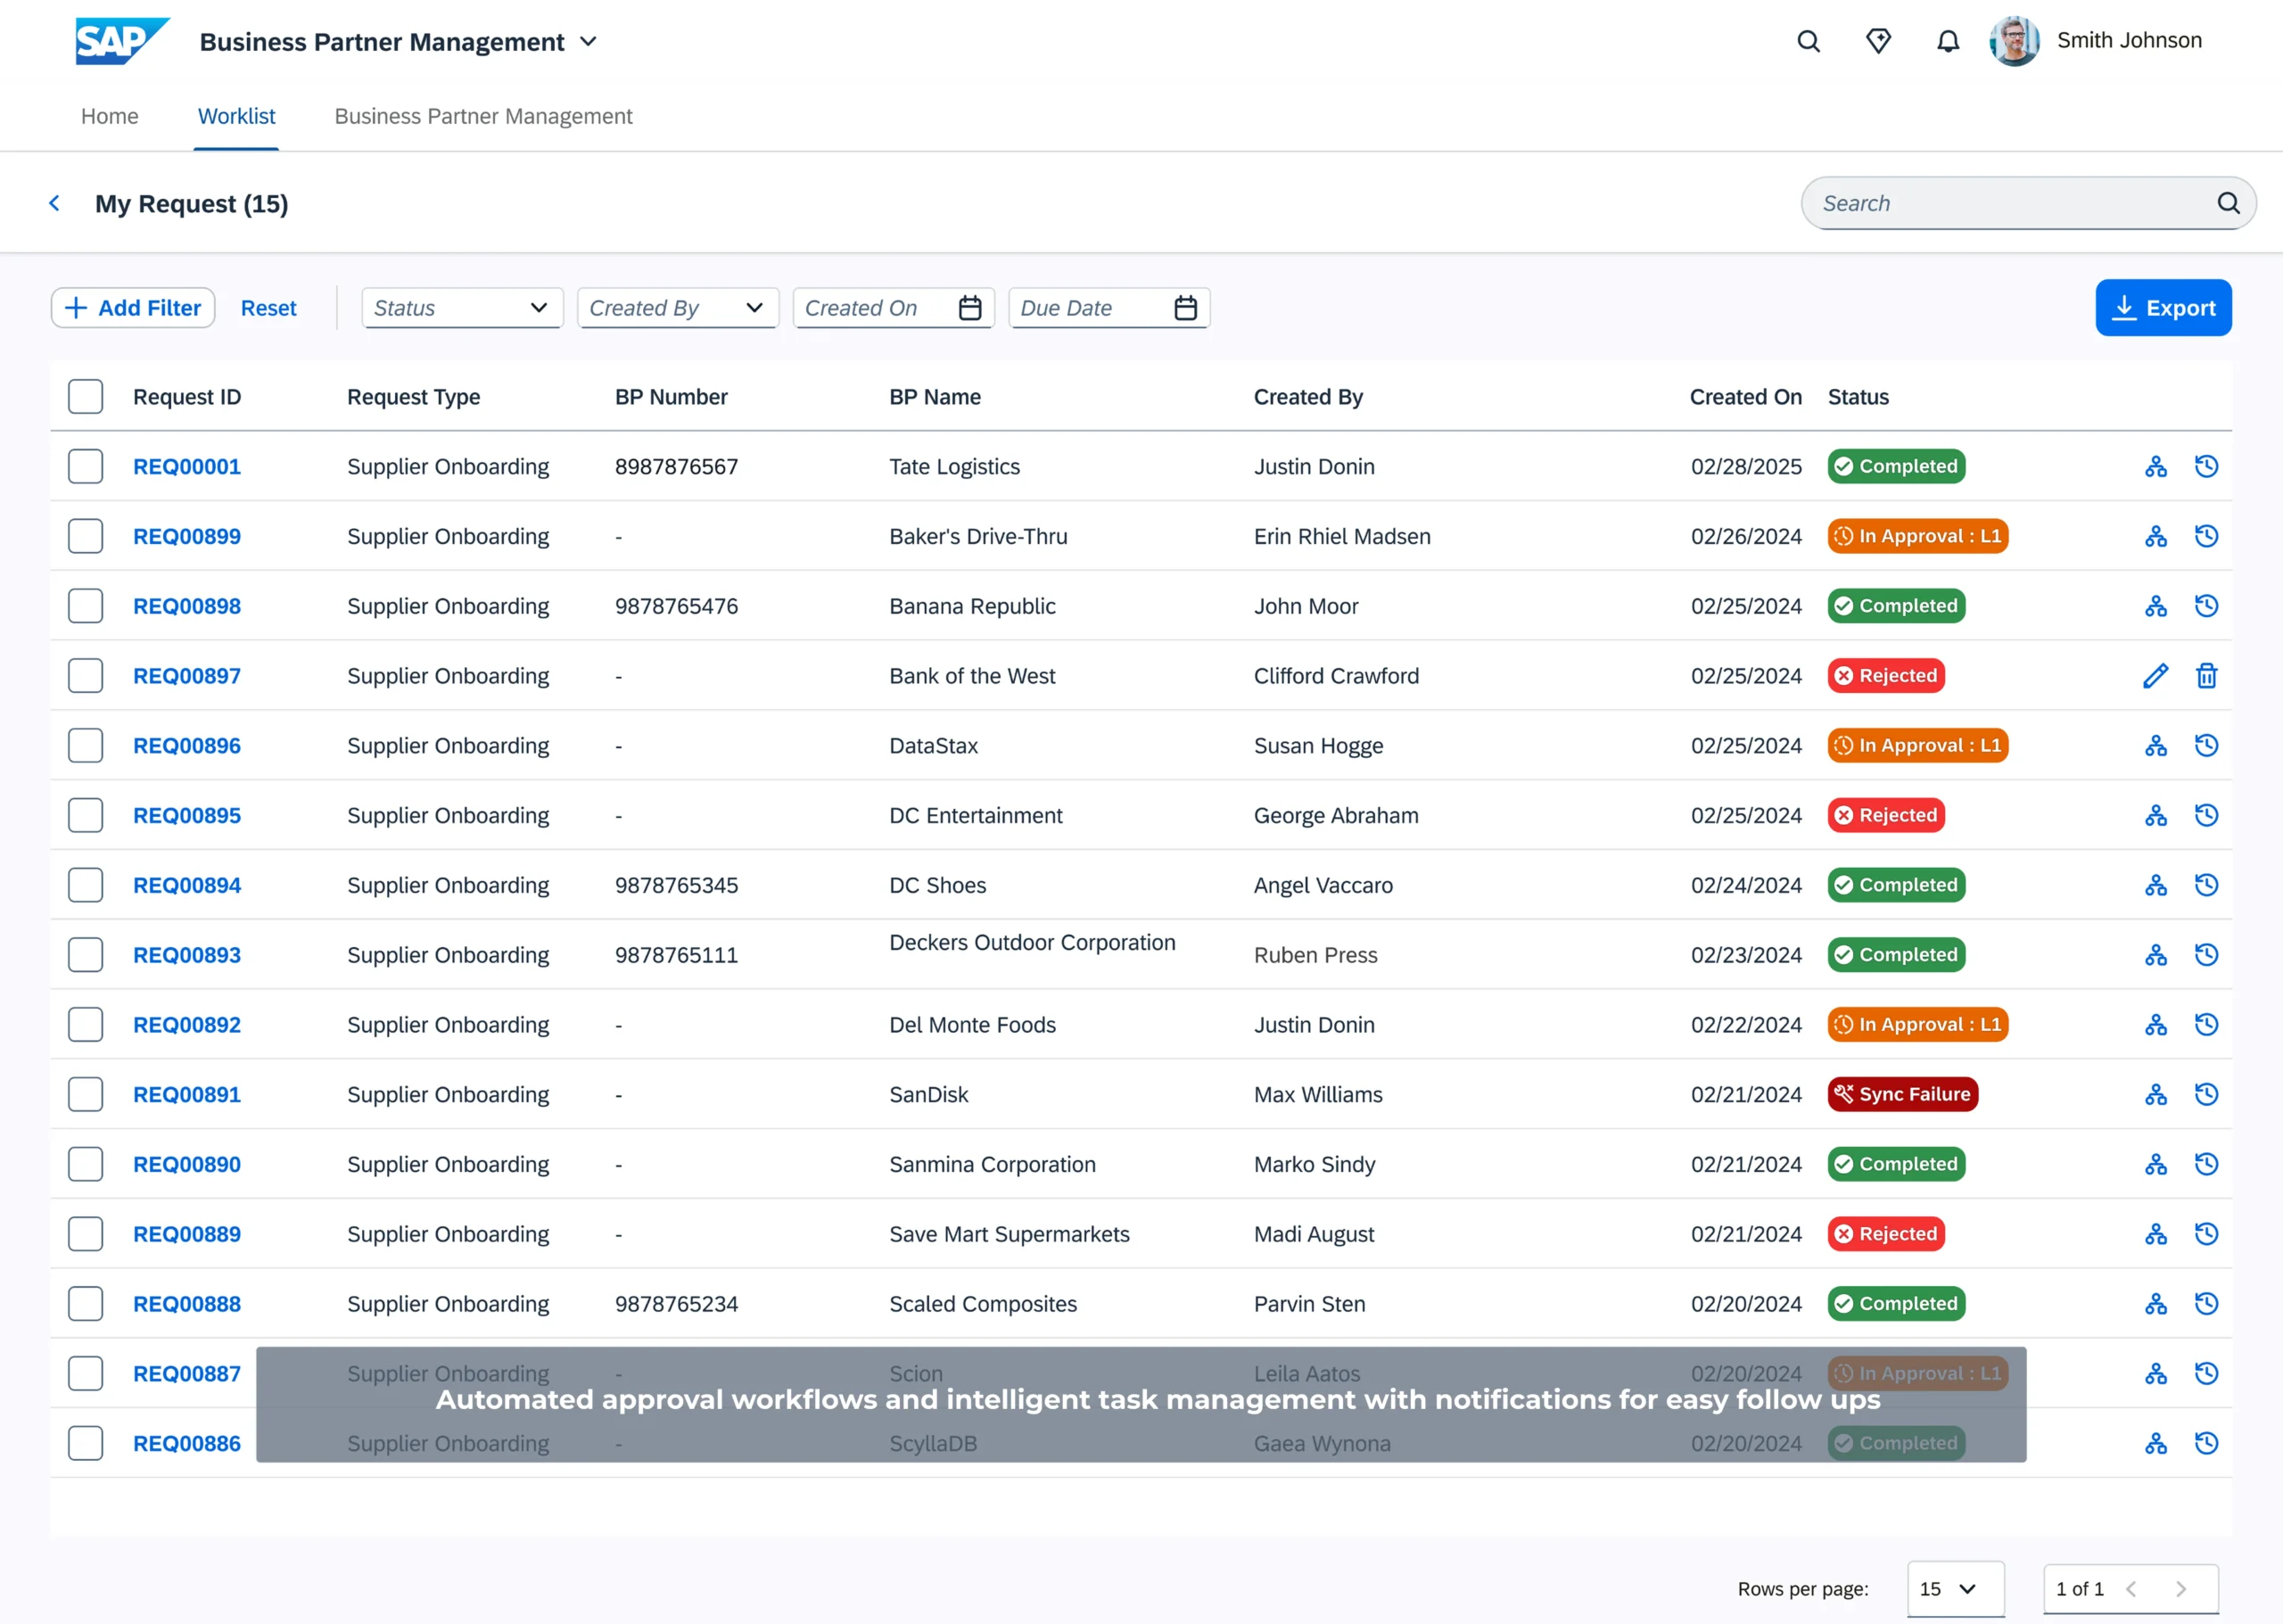The image size is (2283, 1624).
Task: Select checkbox for REQ00001 row
Action: point(86,466)
